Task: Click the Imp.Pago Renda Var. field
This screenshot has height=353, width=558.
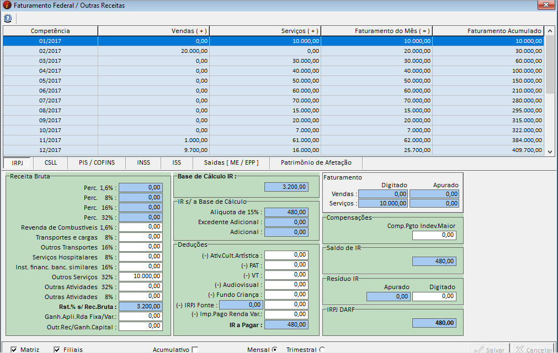Action: 286,314
